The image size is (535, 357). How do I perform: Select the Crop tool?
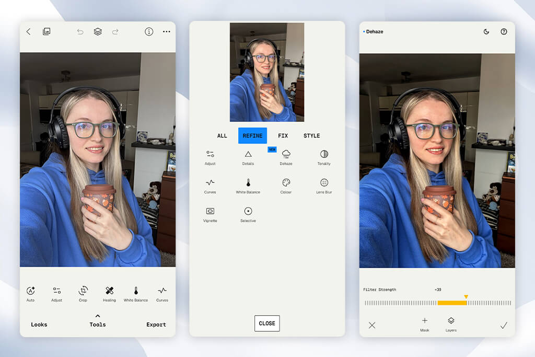tap(83, 294)
